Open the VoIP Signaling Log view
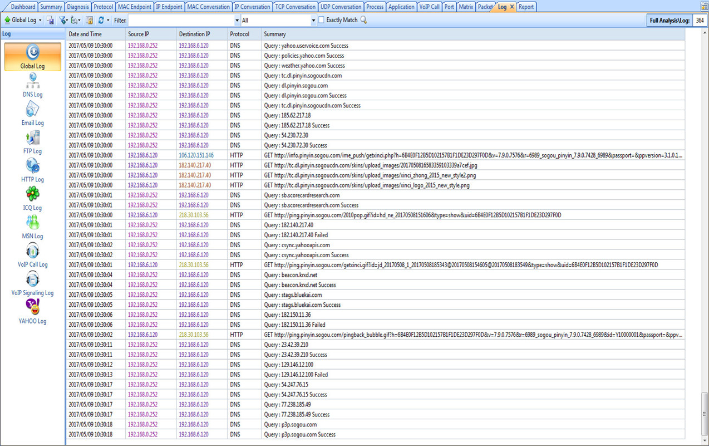 (x=32, y=285)
